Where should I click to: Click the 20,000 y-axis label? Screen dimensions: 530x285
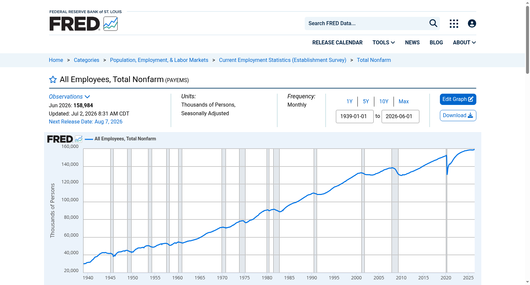[x=71, y=270]
